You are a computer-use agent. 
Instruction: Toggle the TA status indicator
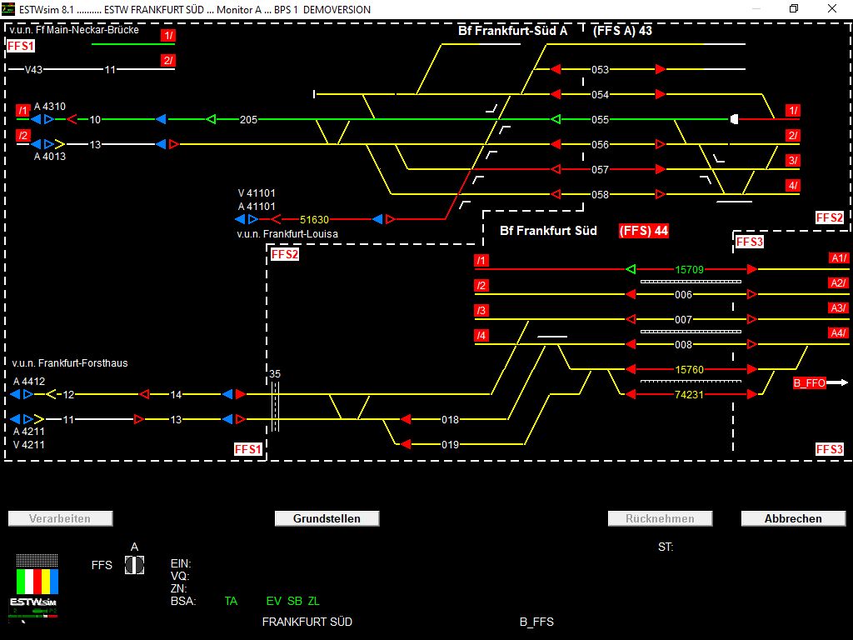tap(231, 601)
